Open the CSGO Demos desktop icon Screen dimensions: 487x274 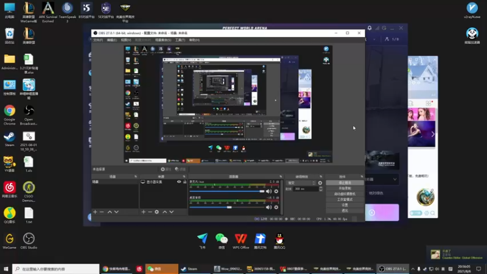pyautogui.click(x=29, y=192)
